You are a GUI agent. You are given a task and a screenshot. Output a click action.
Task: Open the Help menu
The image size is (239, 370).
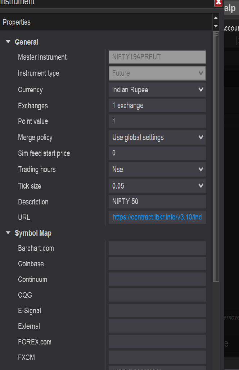(x=230, y=9)
